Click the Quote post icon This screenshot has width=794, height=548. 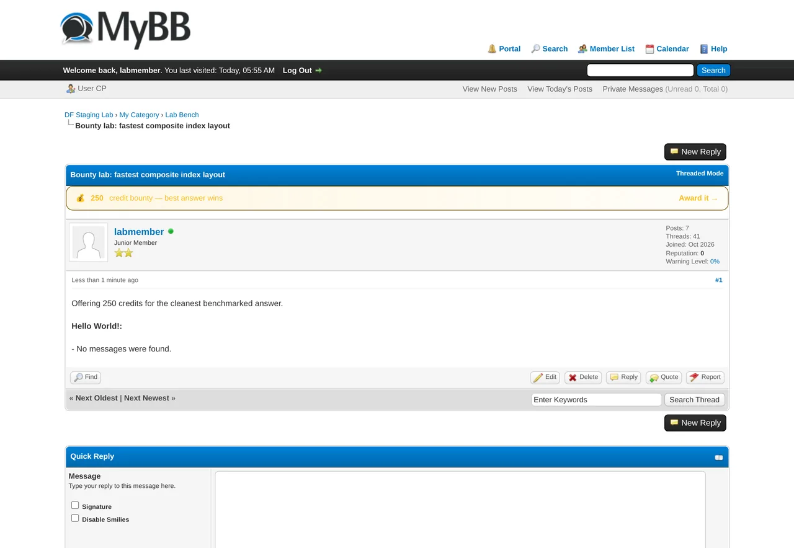click(x=654, y=378)
